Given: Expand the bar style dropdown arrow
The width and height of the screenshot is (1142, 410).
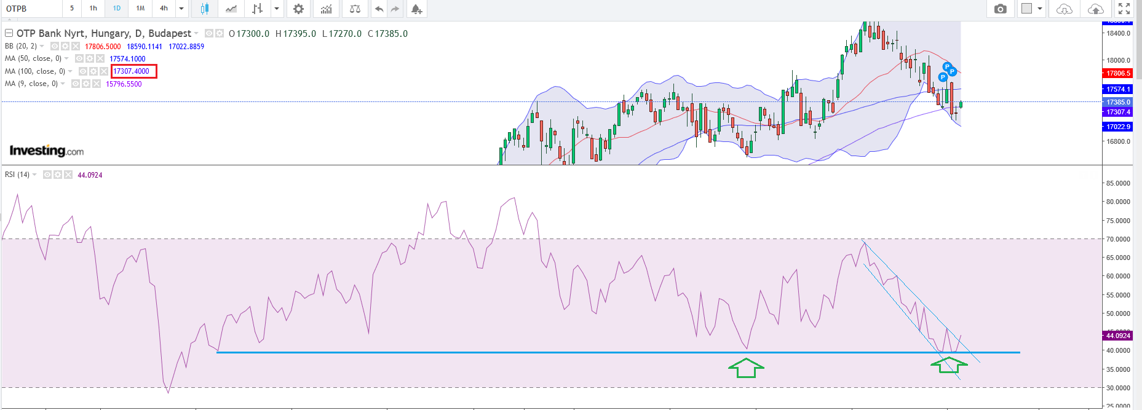Looking at the screenshot, I should click(277, 9).
